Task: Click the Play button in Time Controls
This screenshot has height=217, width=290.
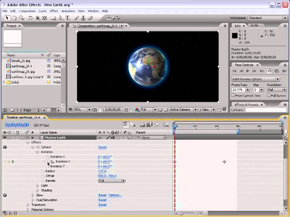Action: point(248,71)
